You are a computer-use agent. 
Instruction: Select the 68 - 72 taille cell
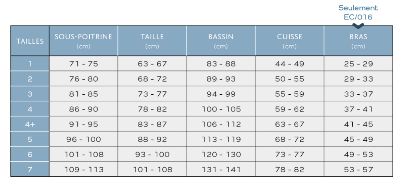pyautogui.click(x=152, y=79)
